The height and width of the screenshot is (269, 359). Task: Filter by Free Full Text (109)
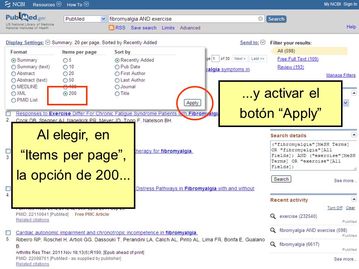(298, 59)
